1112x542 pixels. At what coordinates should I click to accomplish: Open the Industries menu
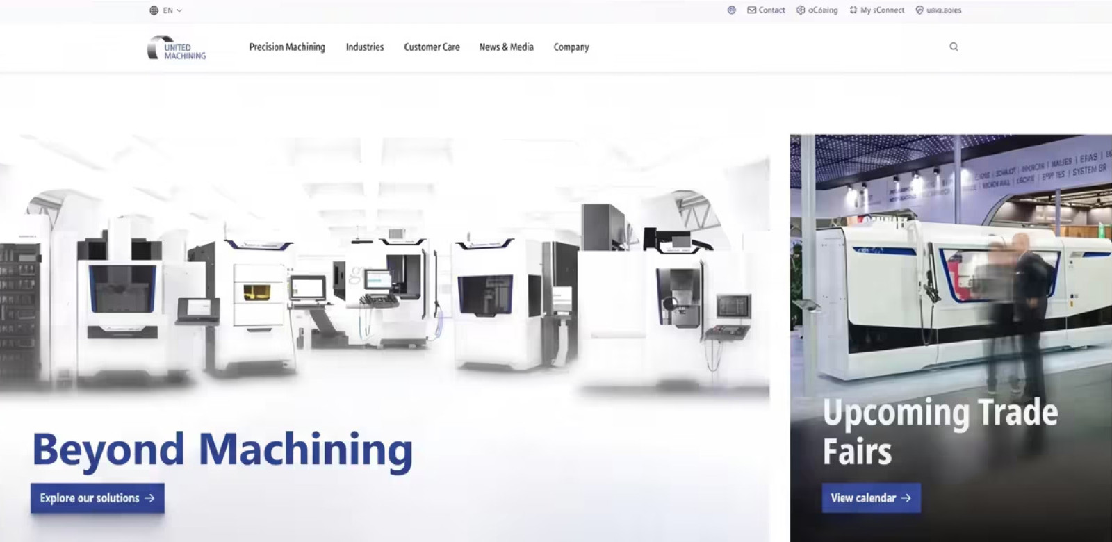(x=365, y=47)
